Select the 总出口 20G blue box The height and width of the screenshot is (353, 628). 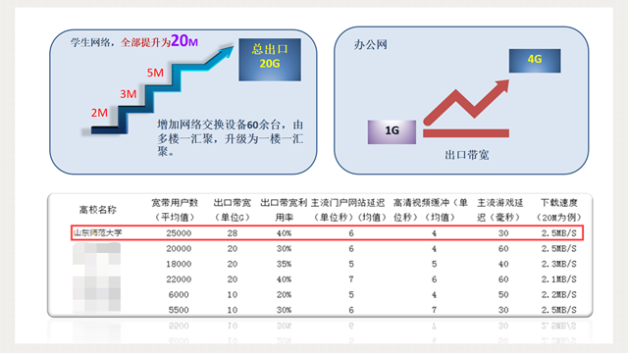[270, 60]
